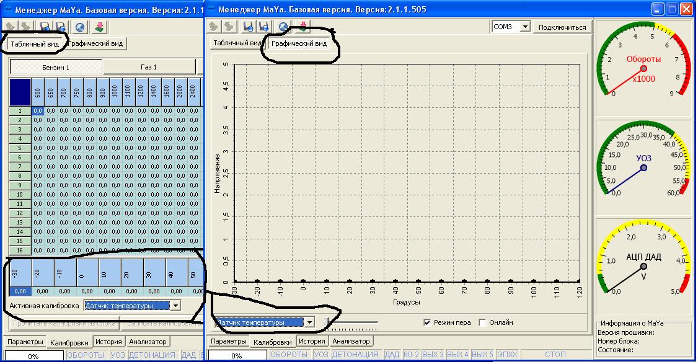Click the green download arrow in right window toolbar

[x=303, y=27]
